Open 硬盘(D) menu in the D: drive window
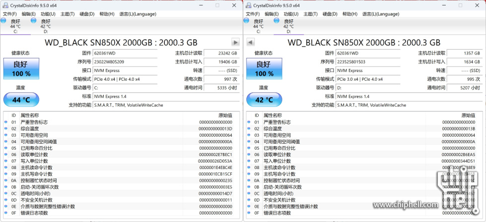This screenshot has height=222, width=486. 330,14
